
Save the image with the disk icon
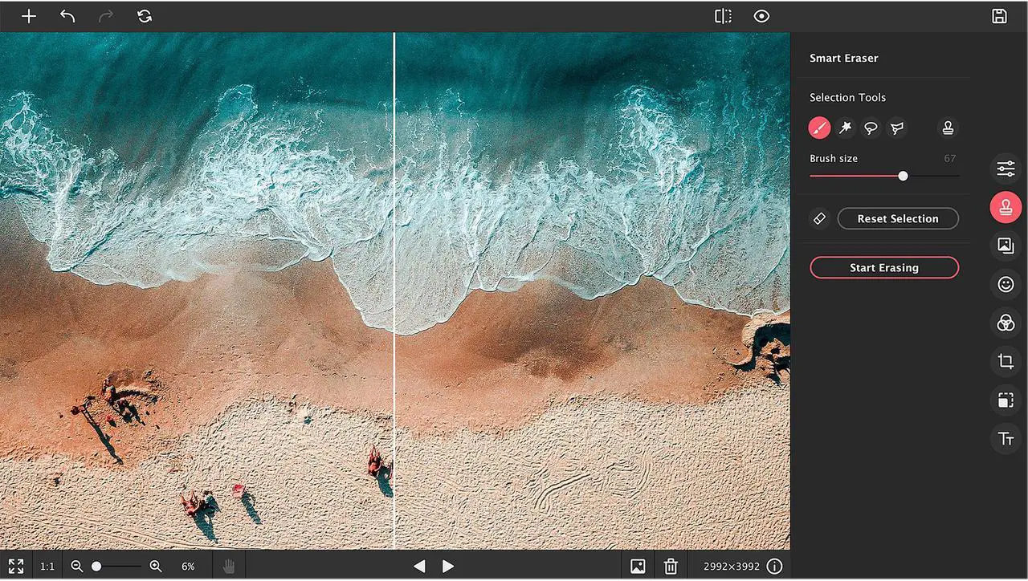point(999,16)
